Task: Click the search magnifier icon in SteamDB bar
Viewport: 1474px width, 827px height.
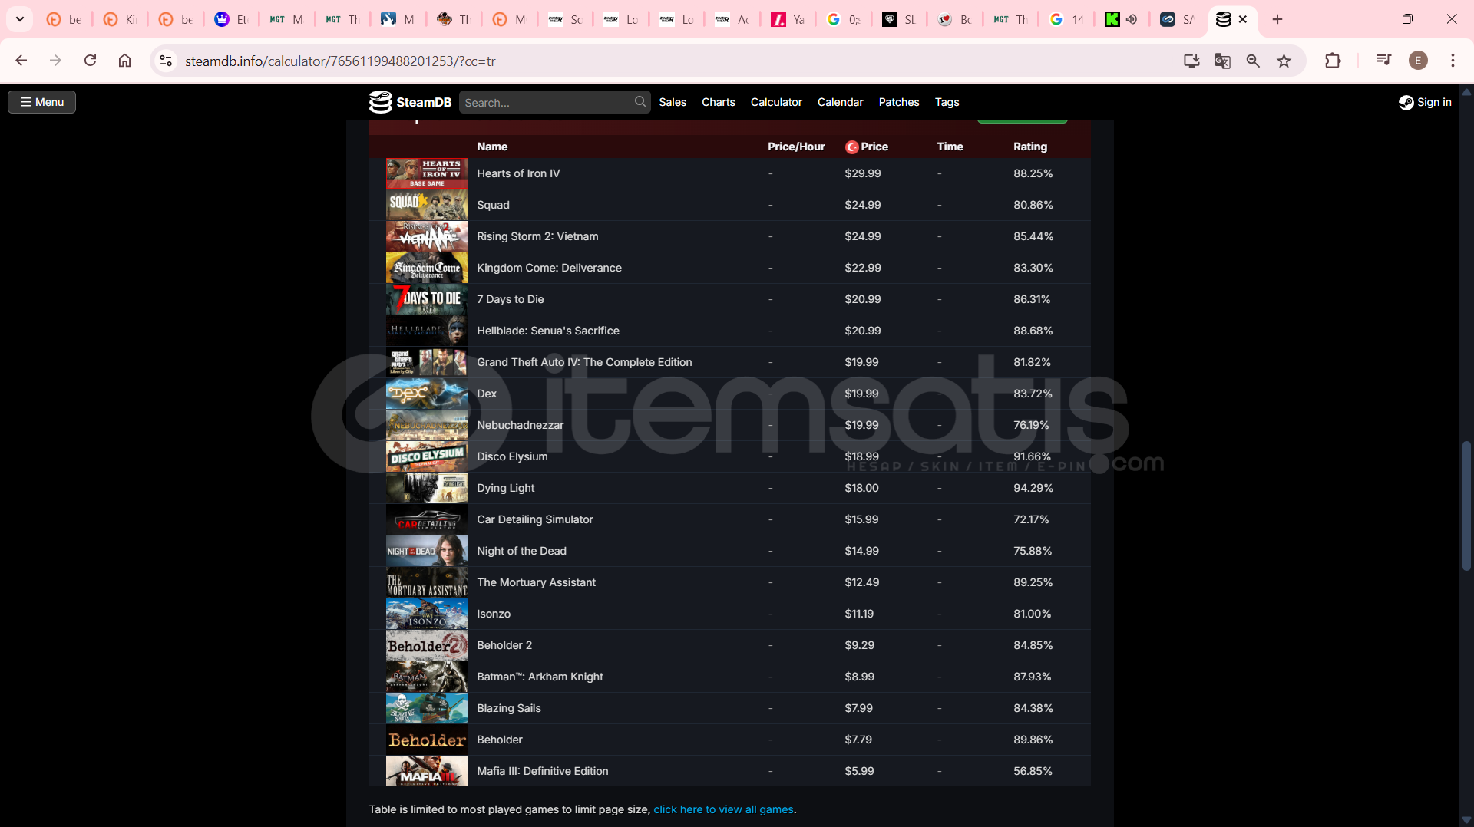Action: [640, 102]
